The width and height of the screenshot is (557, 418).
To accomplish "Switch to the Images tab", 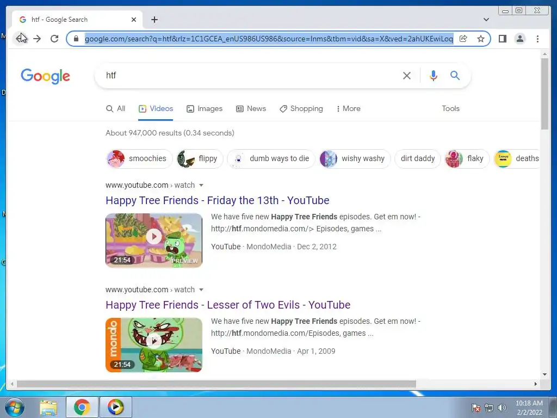I will [205, 108].
